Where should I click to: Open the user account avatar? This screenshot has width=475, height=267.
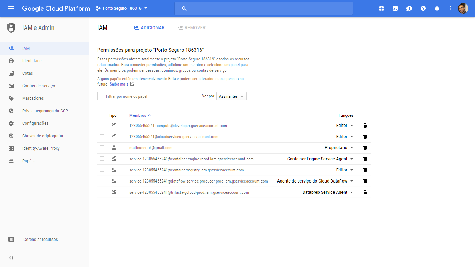click(x=463, y=8)
